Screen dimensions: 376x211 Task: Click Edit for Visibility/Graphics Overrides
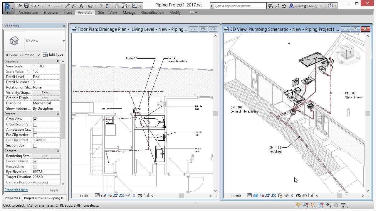[x=46, y=93]
